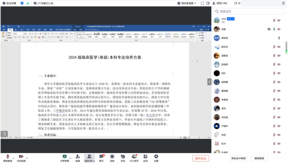Turn on camera with 开启视频
The width and height of the screenshot is (288, 164).
click(x=21, y=158)
